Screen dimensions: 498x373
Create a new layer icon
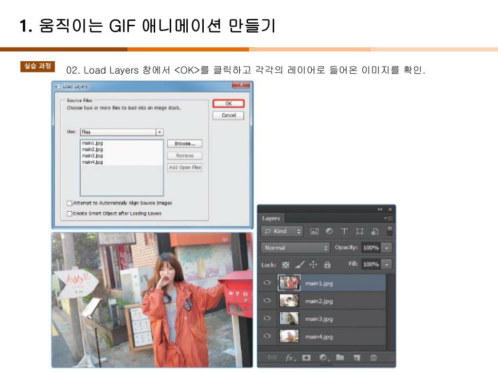pyautogui.click(x=356, y=357)
